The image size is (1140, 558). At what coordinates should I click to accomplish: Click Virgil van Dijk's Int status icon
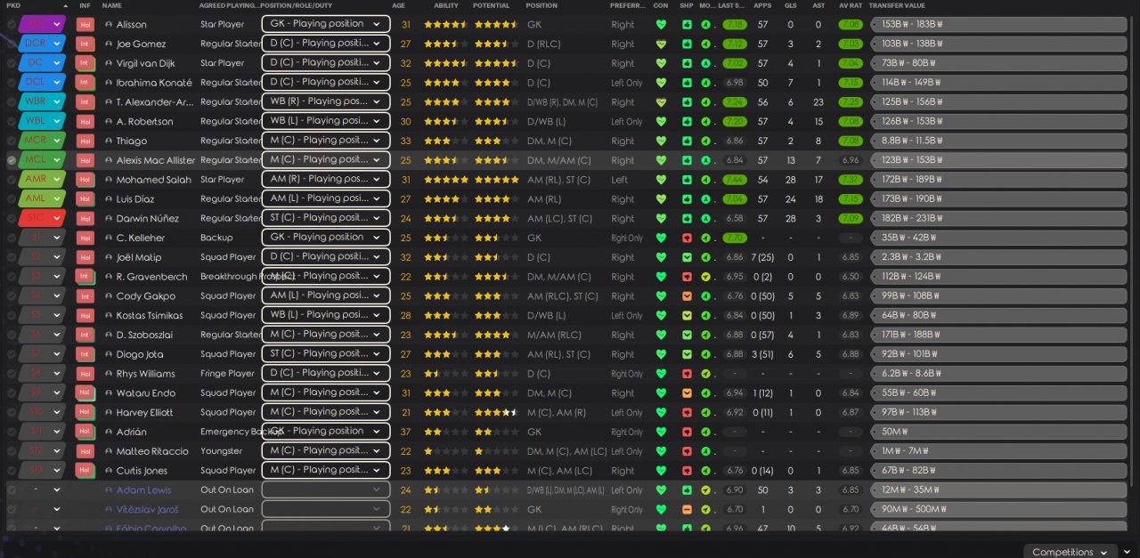(x=85, y=63)
